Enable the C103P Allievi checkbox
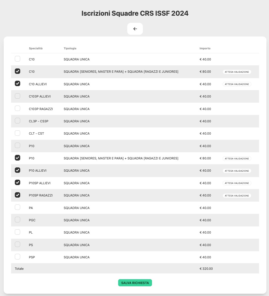The width and height of the screenshot is (269, 296). tap(18, 96)
